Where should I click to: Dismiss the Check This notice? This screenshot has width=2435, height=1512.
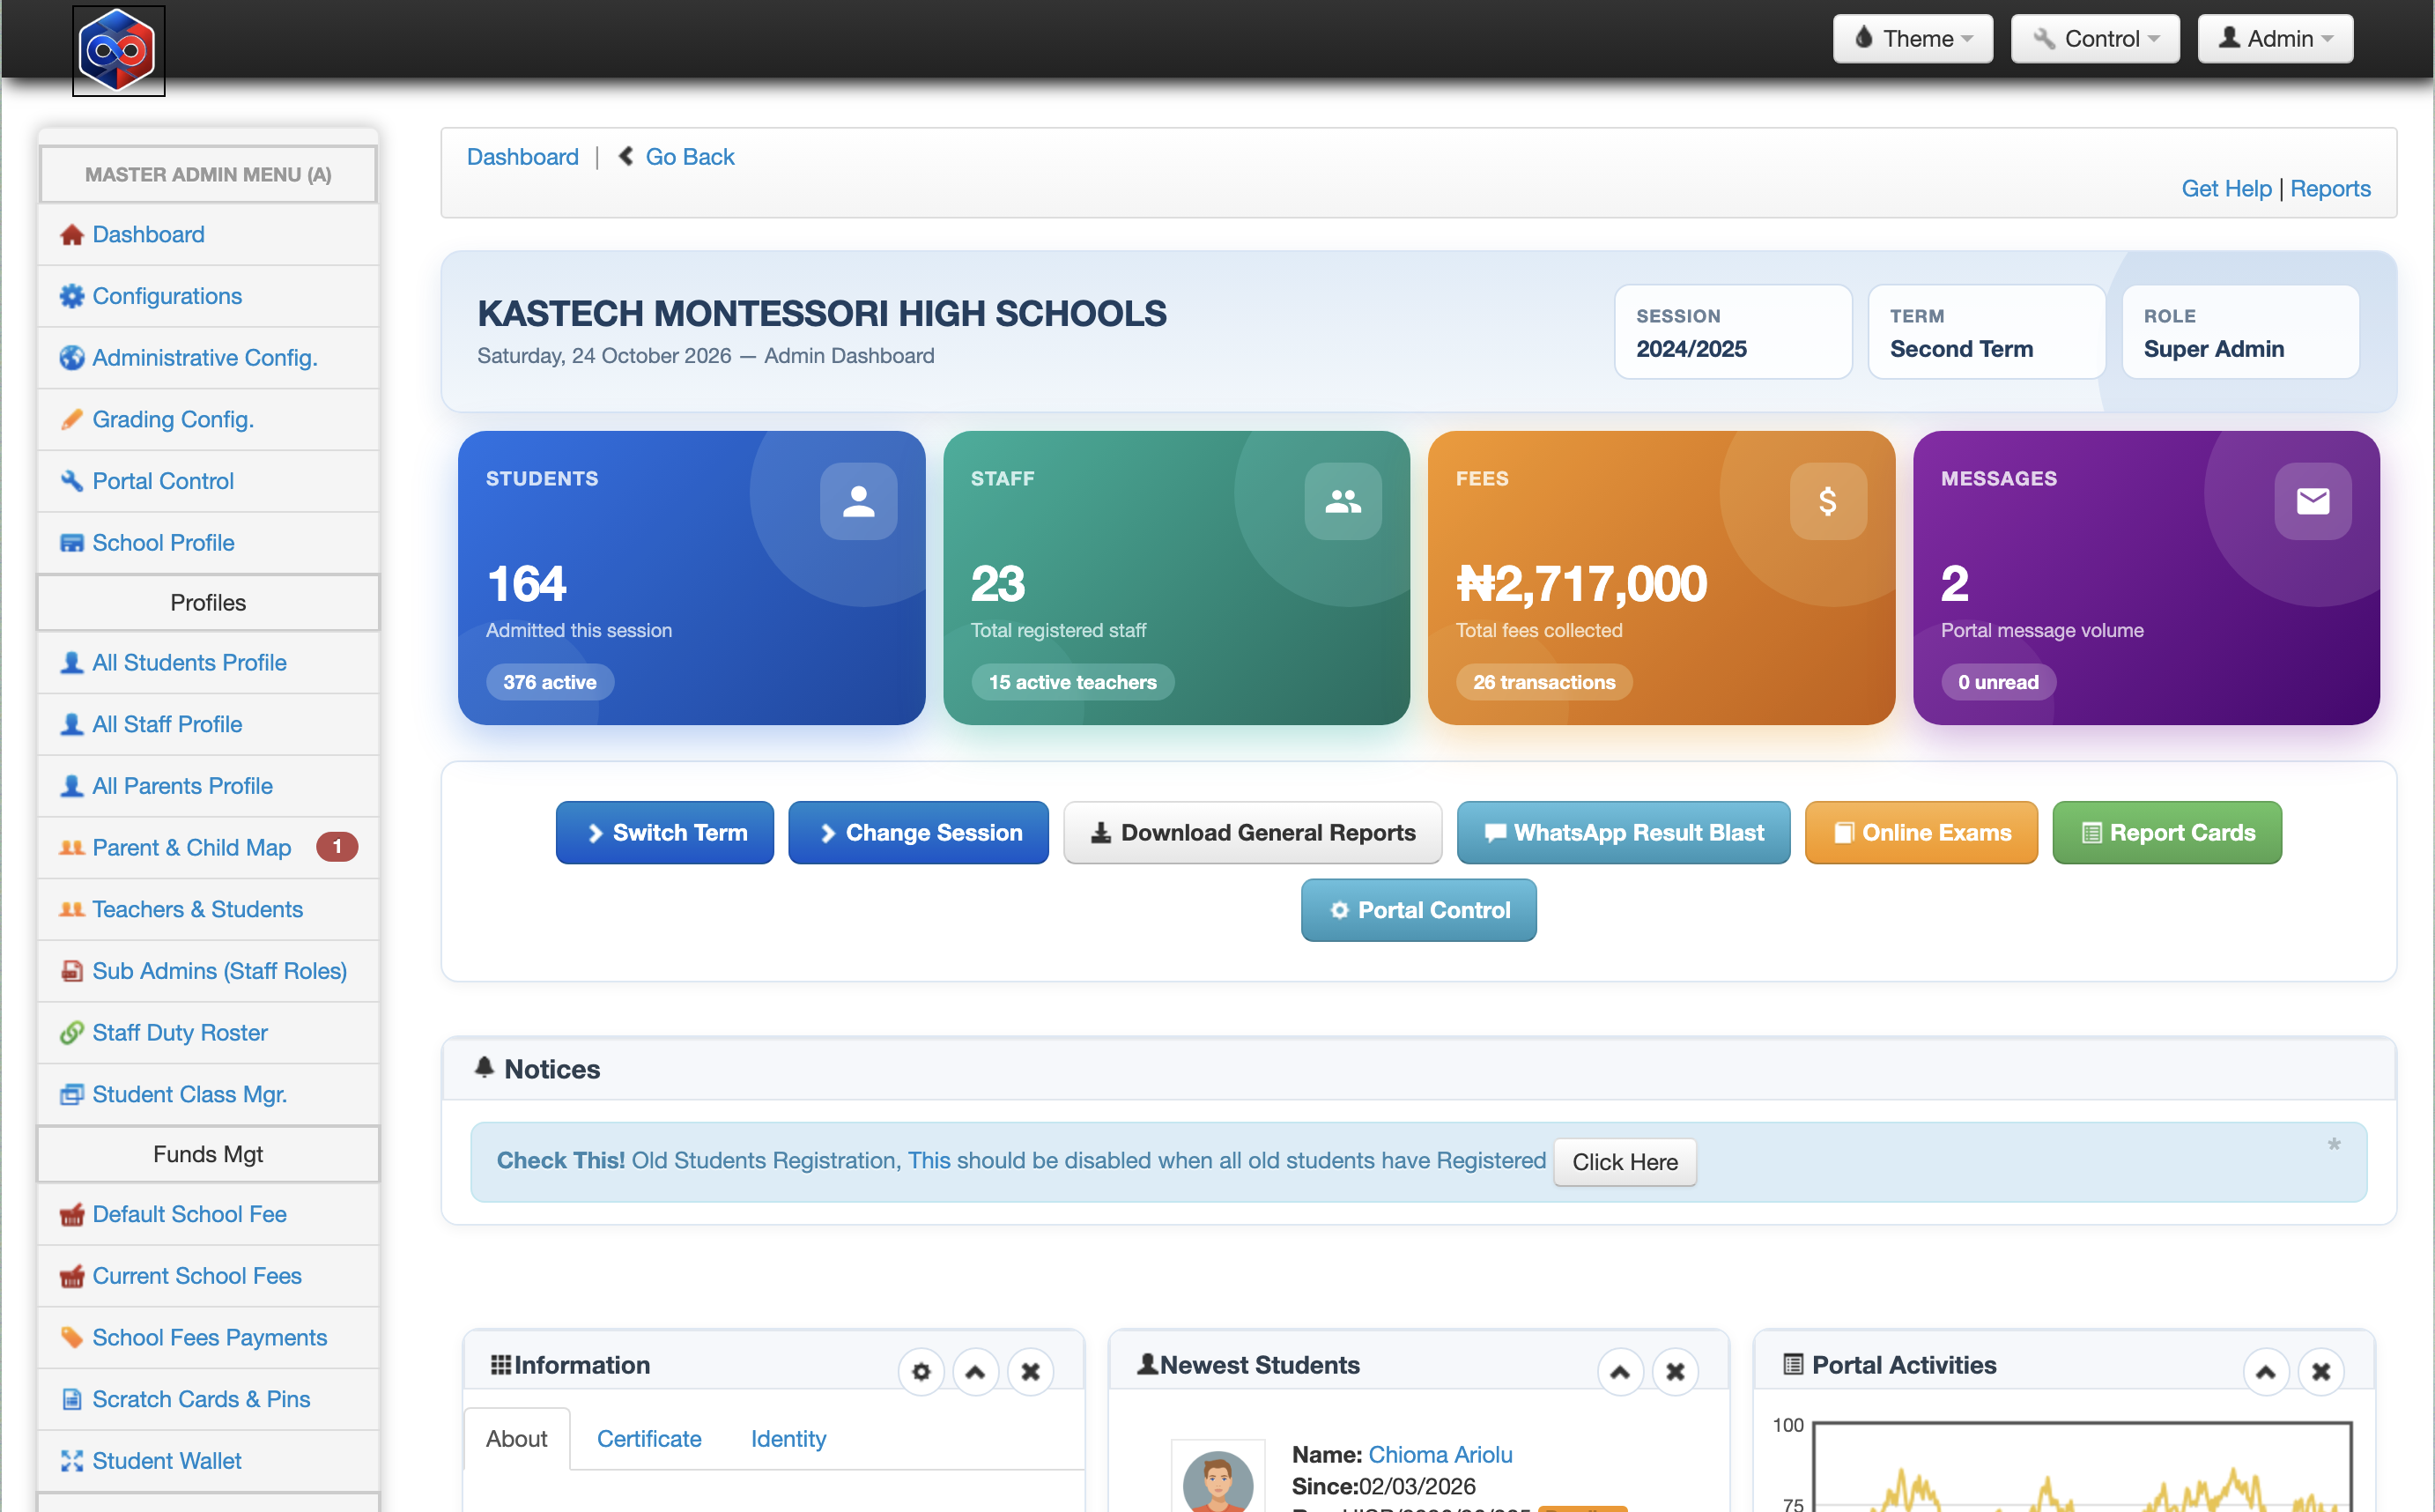point(2333,1145)
